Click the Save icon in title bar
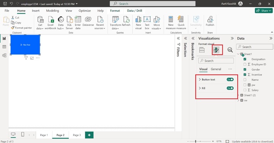This screenshot has width=274, height=143. 5,4
